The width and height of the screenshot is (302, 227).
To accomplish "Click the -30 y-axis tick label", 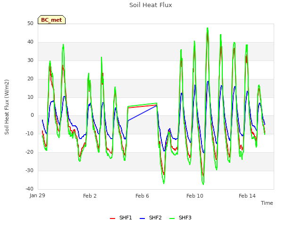I will tap(29, 170).
